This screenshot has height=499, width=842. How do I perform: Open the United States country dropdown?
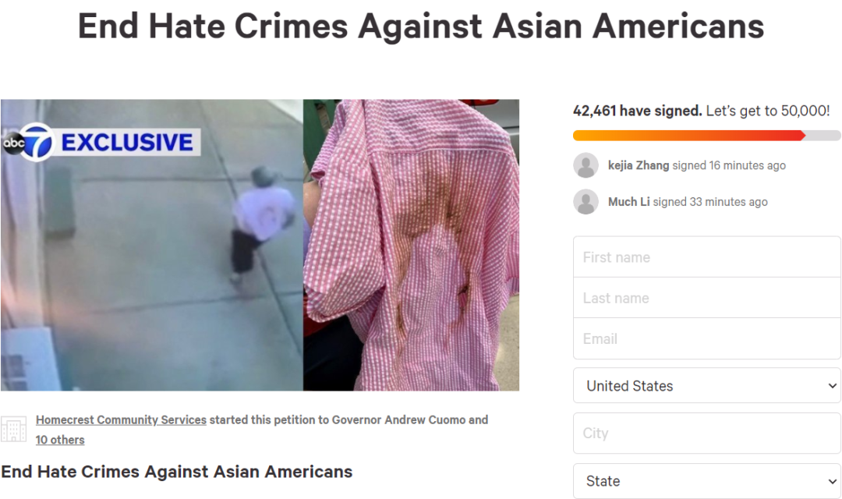pyautogui.click(x=706, y=386)
